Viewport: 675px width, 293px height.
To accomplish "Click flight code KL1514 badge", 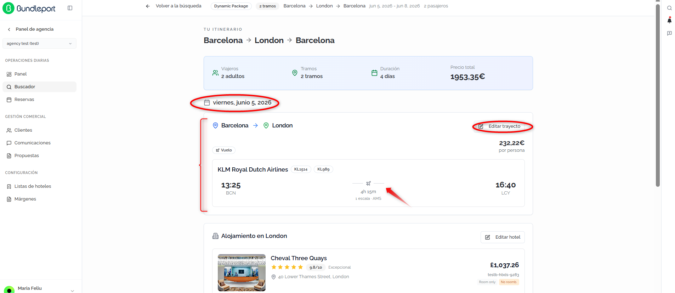I will (x=301, y=169).
